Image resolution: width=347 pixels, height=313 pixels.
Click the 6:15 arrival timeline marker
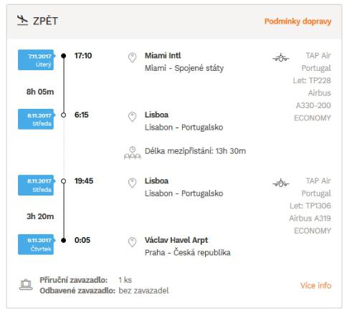click(x=63, y=115)
